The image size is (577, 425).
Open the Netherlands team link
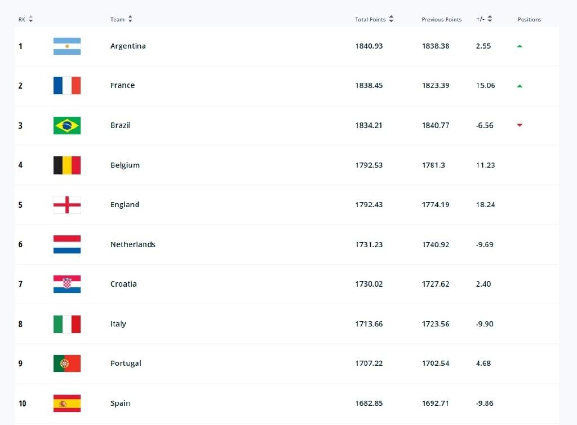pos(133,245)
